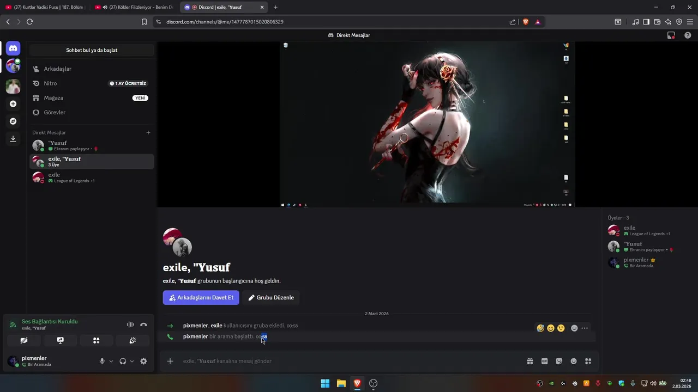Send a gift using the gift icon
Image resolution: width=698 pixels, height=392 pixels.
pyautogui.click(x=529, y=361)
